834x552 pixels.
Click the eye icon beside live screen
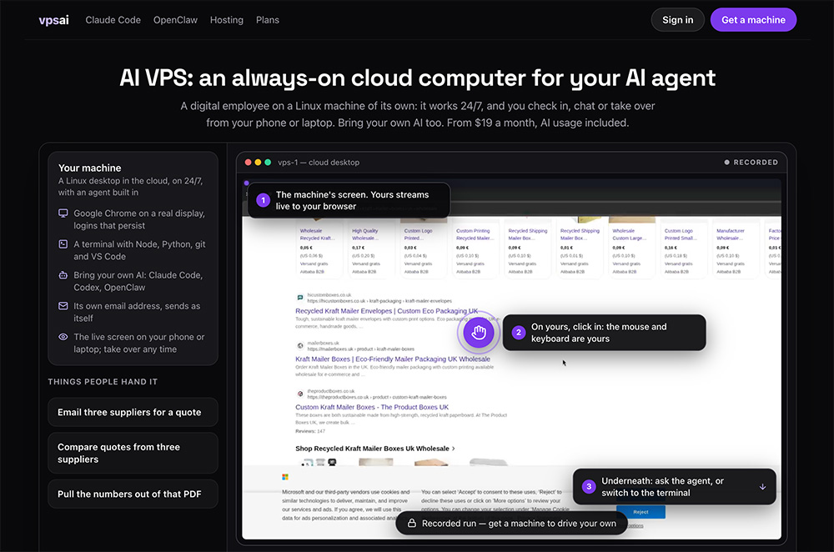point(63,337)
